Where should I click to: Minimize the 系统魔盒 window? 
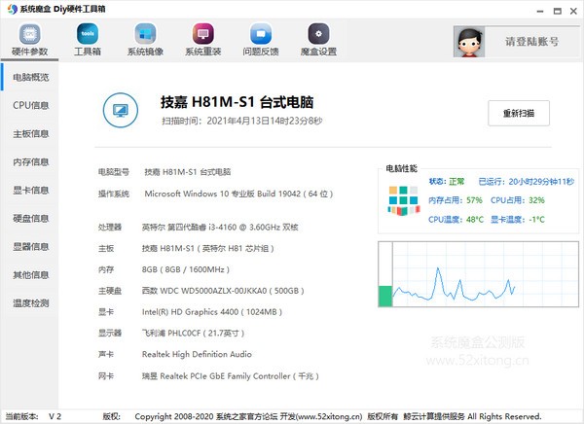(x=540, y=12)
